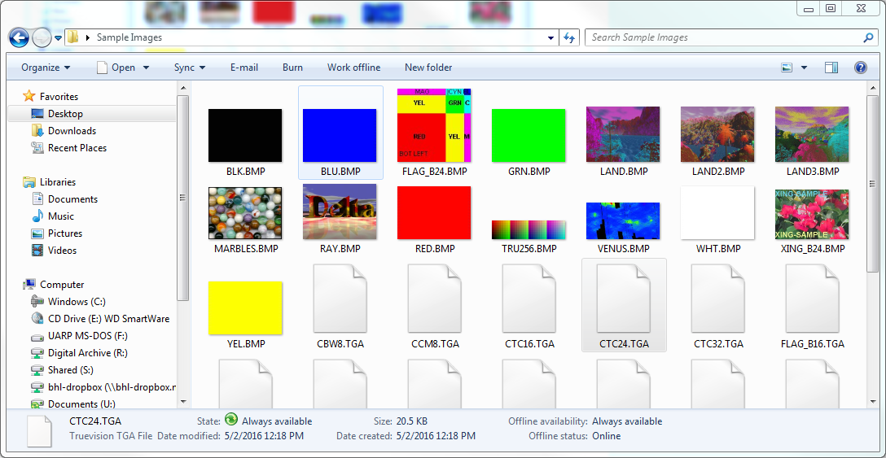Expand the Open dropdown arrow

click(146, 68)
